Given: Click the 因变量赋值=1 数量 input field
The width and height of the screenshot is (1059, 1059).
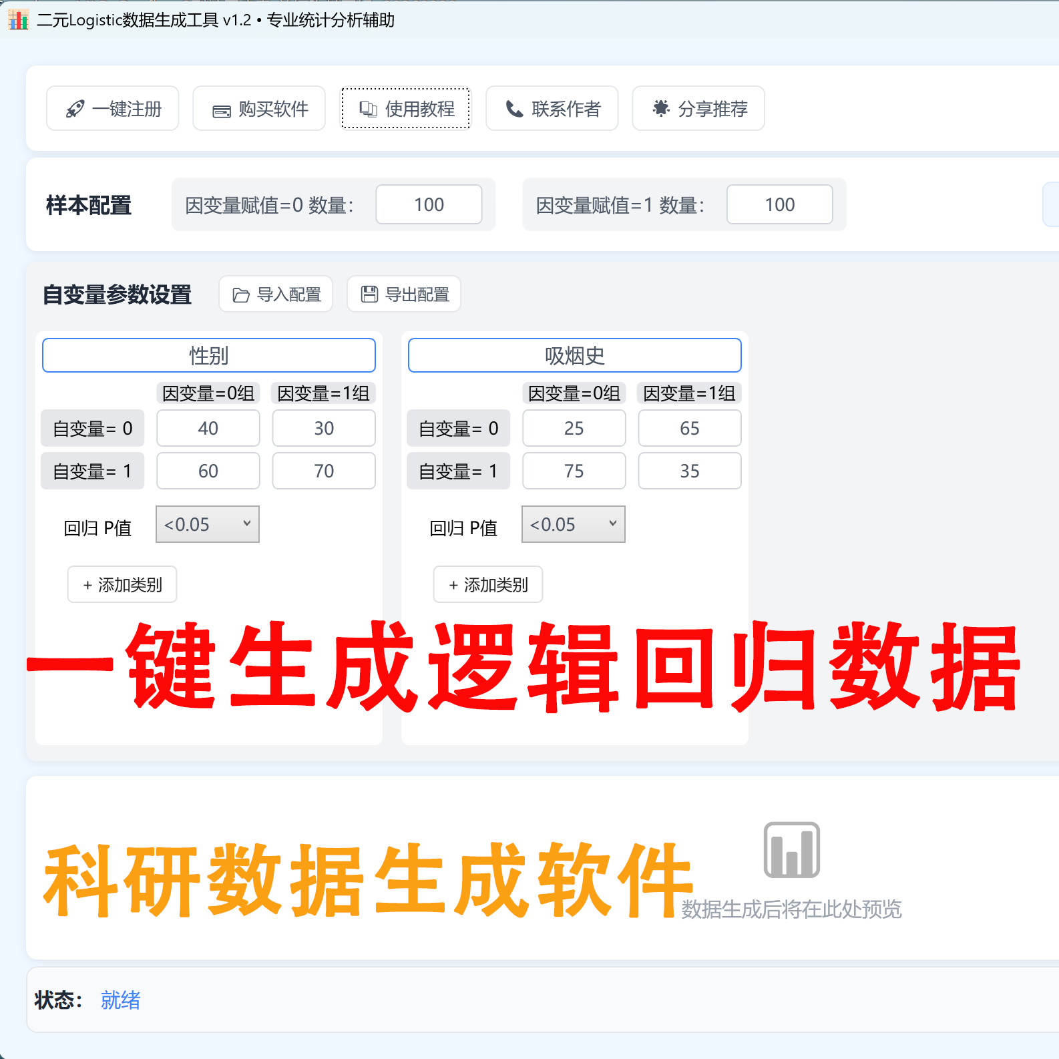Looking at the screenshot, I should (780, 204).
